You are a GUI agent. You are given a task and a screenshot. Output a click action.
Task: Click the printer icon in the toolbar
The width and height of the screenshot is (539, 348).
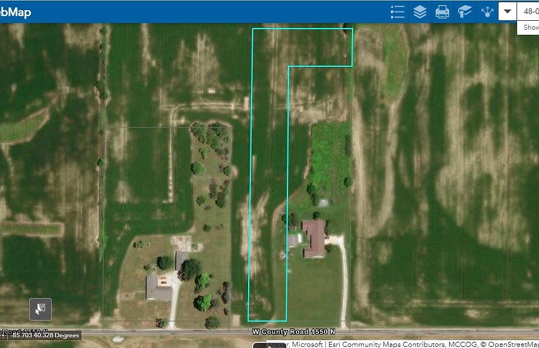point(442,11)
